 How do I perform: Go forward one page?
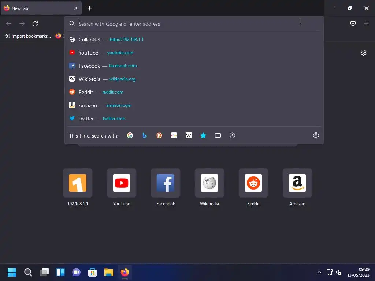click(22, 24)
